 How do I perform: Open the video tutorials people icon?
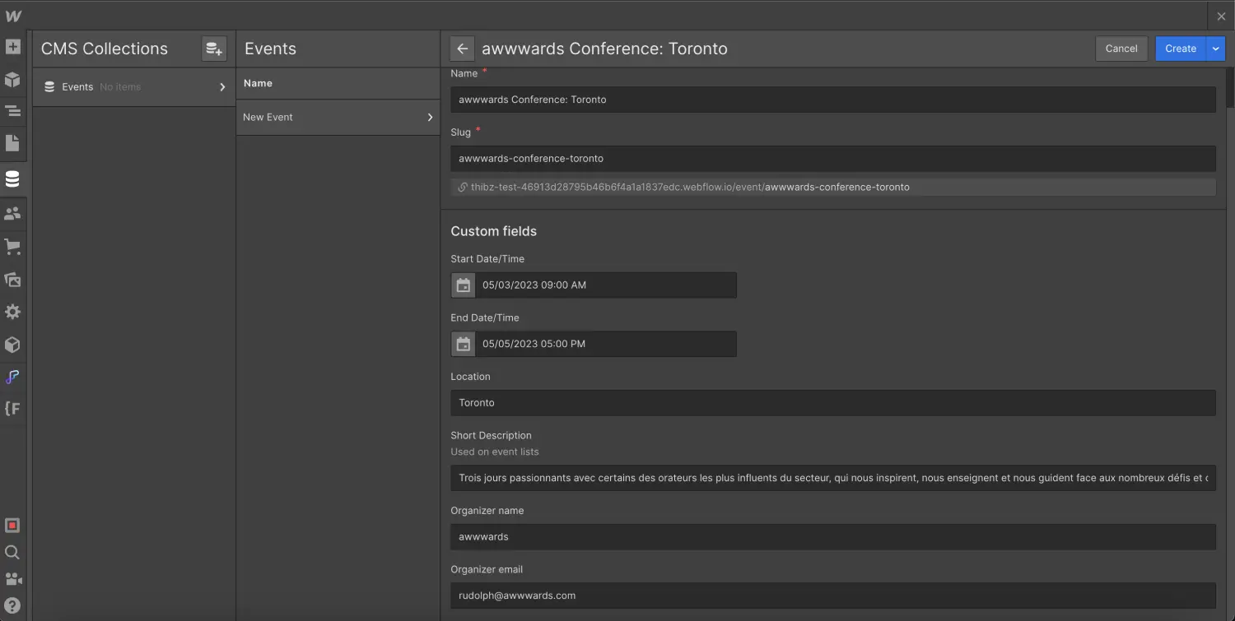point(12,579)
